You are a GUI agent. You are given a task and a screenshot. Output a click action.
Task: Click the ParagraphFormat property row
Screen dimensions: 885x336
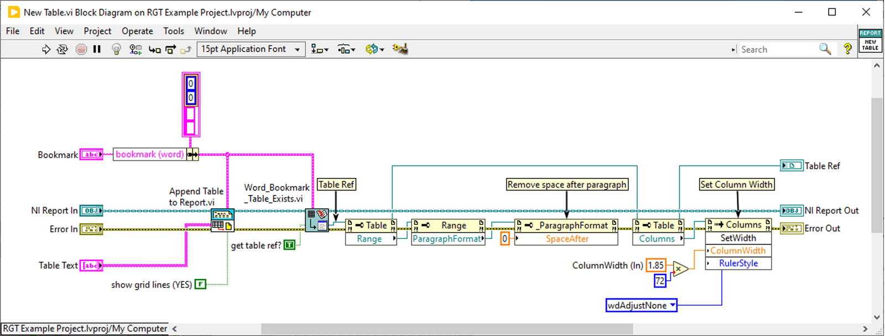pos(449,239)
